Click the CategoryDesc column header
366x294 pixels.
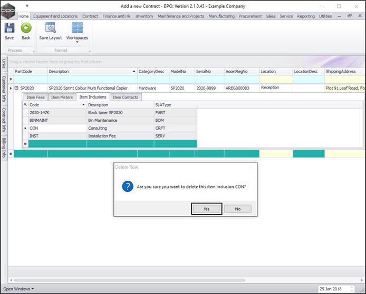153,71
